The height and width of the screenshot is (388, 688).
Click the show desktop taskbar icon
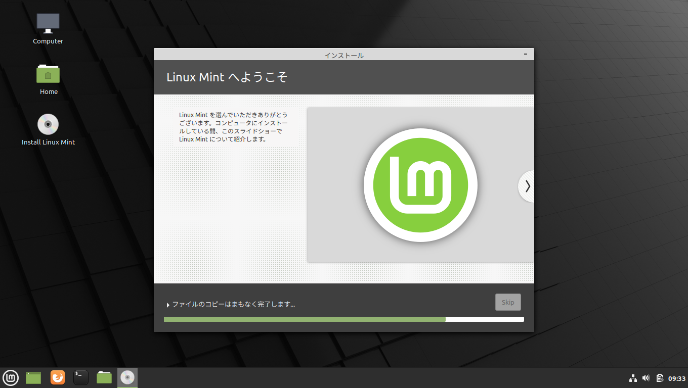coord(33,377)
